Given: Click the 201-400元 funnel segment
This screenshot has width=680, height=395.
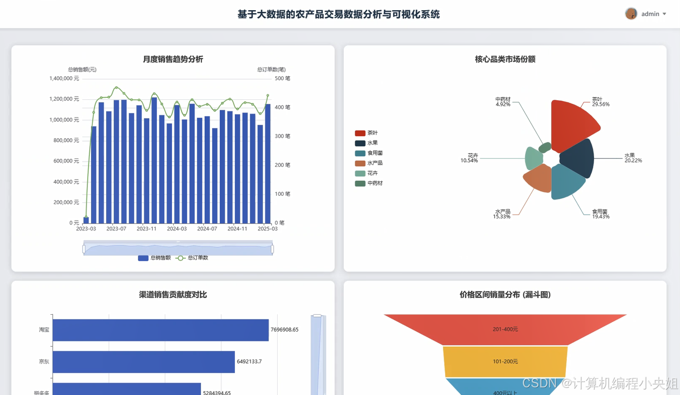Looking at the screenshot, I should [505, 330].
